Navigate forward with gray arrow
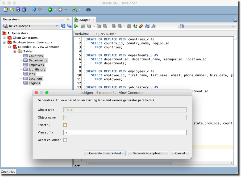This screenshot has width=241, height=177. (60, 10)
